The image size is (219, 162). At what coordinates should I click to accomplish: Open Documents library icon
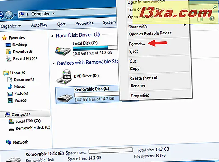(10, 80)
